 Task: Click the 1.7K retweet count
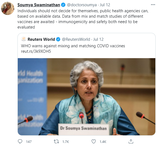(x=66, y=142)
